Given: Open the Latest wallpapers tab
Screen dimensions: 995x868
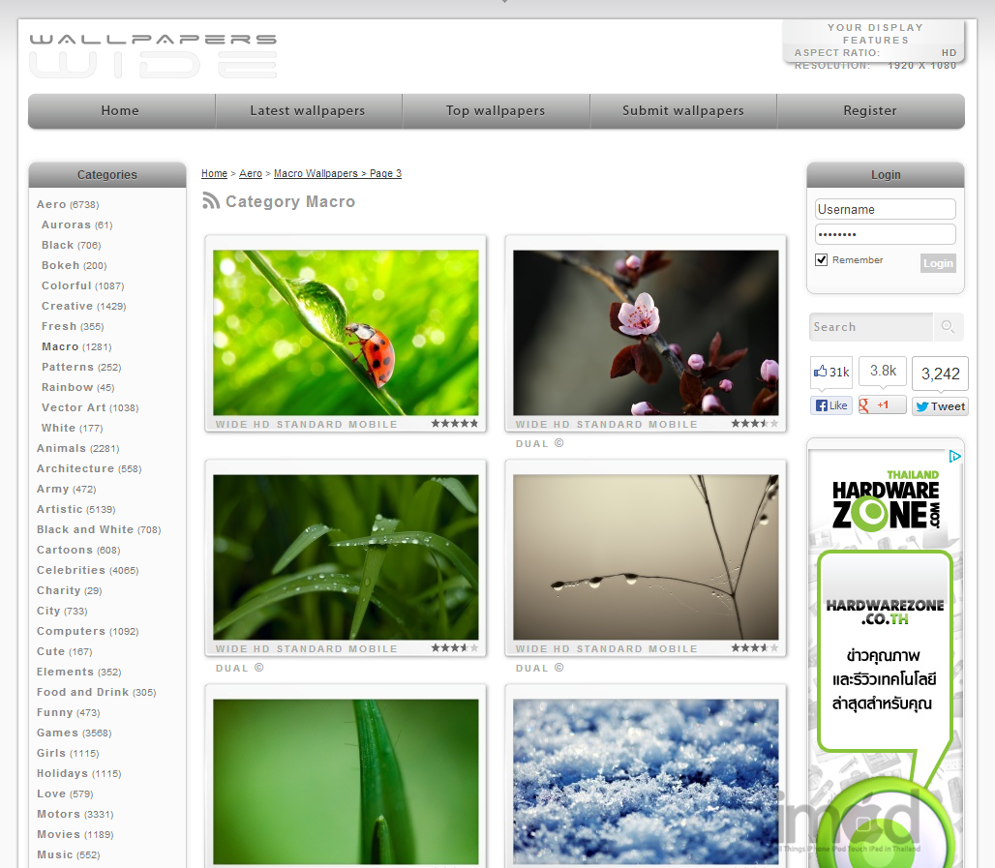Looking at the screenshot, I should tap(308, 110).
